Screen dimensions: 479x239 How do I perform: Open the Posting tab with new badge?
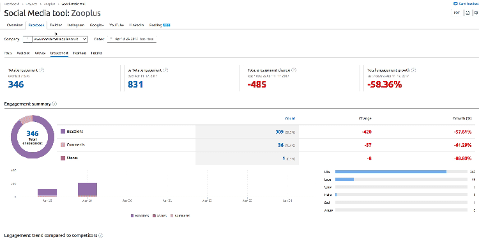click(160, 25)
